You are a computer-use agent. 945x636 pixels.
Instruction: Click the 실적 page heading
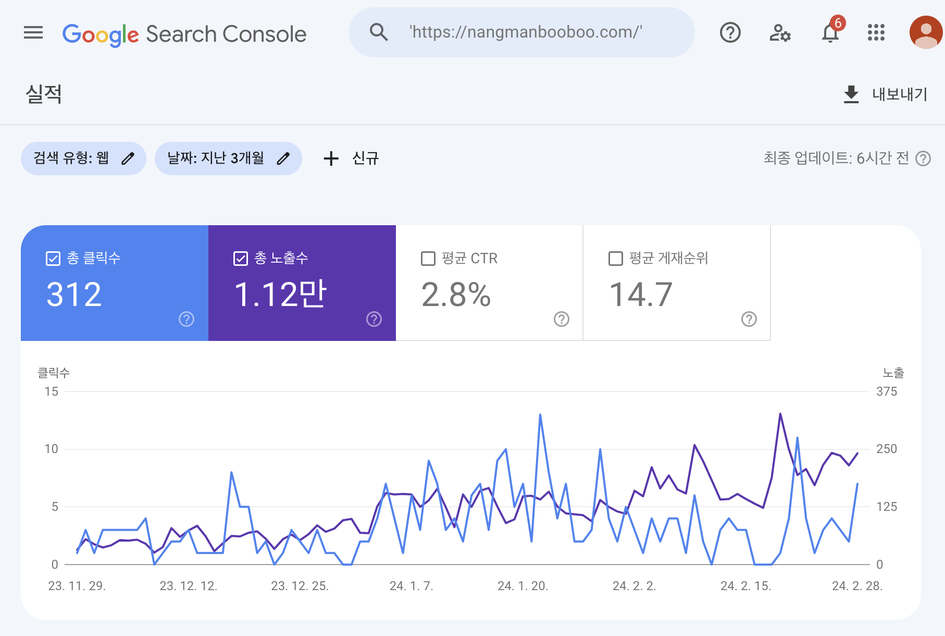[44, 94]
